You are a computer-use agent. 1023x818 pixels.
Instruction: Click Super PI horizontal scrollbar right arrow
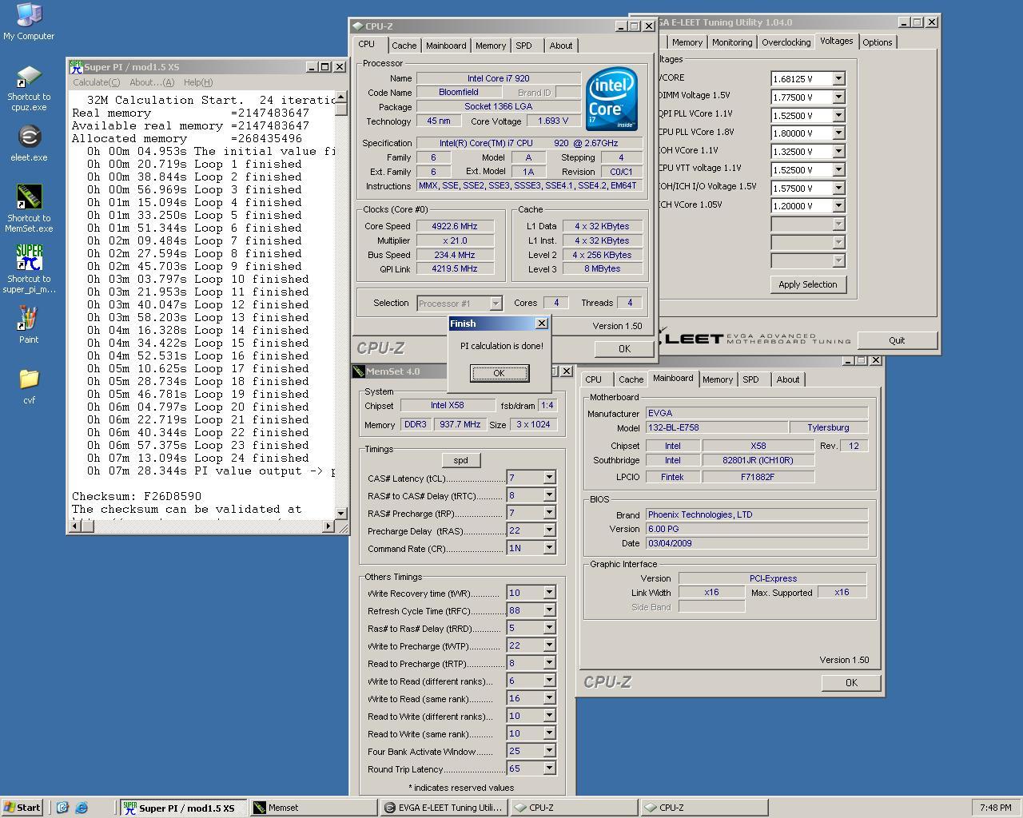tap(328, 526)
